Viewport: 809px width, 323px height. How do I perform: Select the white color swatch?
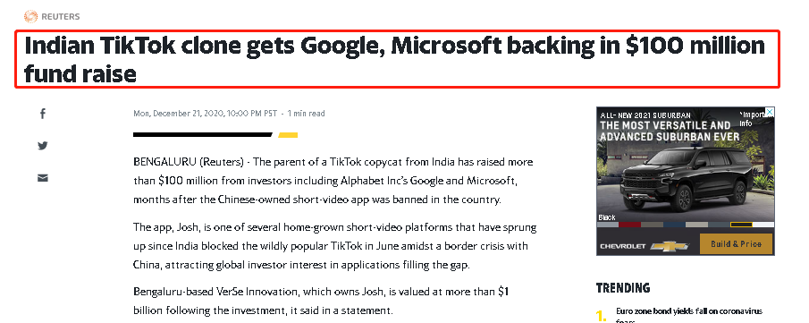point(763,225)
